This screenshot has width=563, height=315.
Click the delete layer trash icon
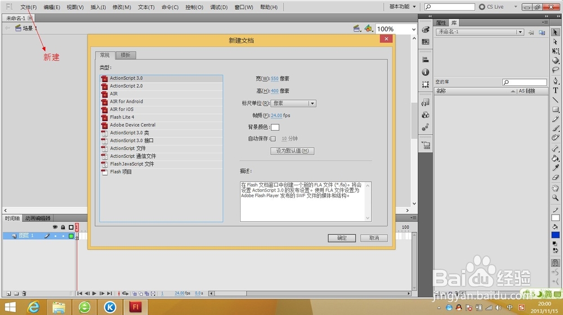24,294
